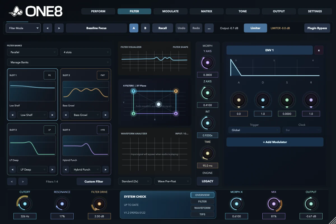Open the Bass Growl type dropdown

86,115
